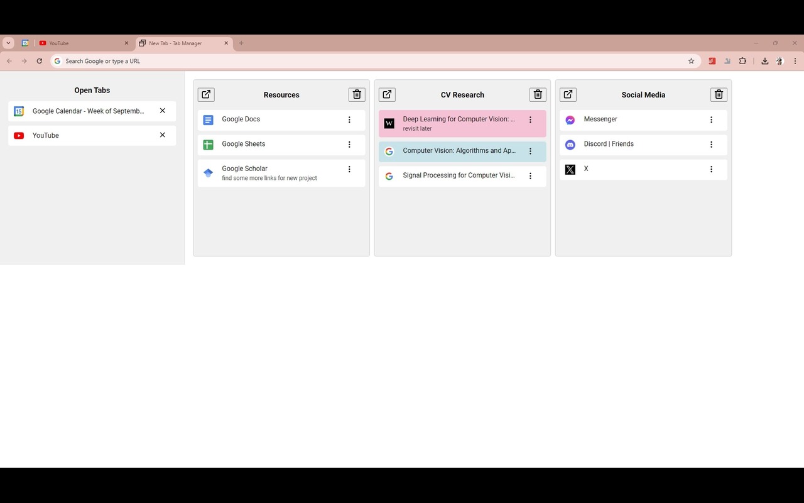The height and width of the screenshot is (503, 804).
Task: Open options menu for Google Docs
Action: (x=349, y=119)
